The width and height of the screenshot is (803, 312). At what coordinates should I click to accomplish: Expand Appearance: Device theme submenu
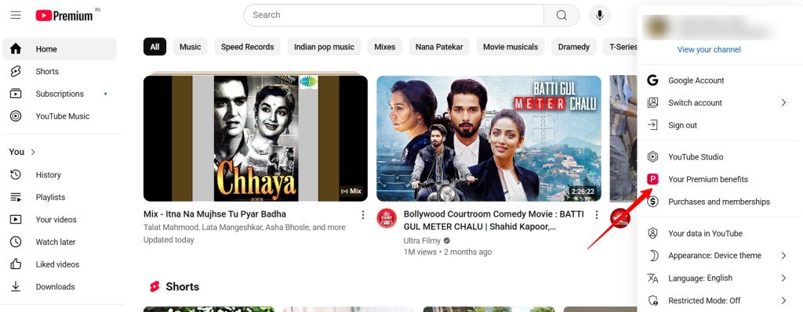click(x=720, y=256)
